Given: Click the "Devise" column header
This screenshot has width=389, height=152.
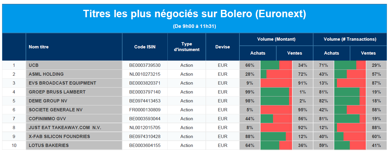Looking at the screenshot, I should tap(222, 47).
